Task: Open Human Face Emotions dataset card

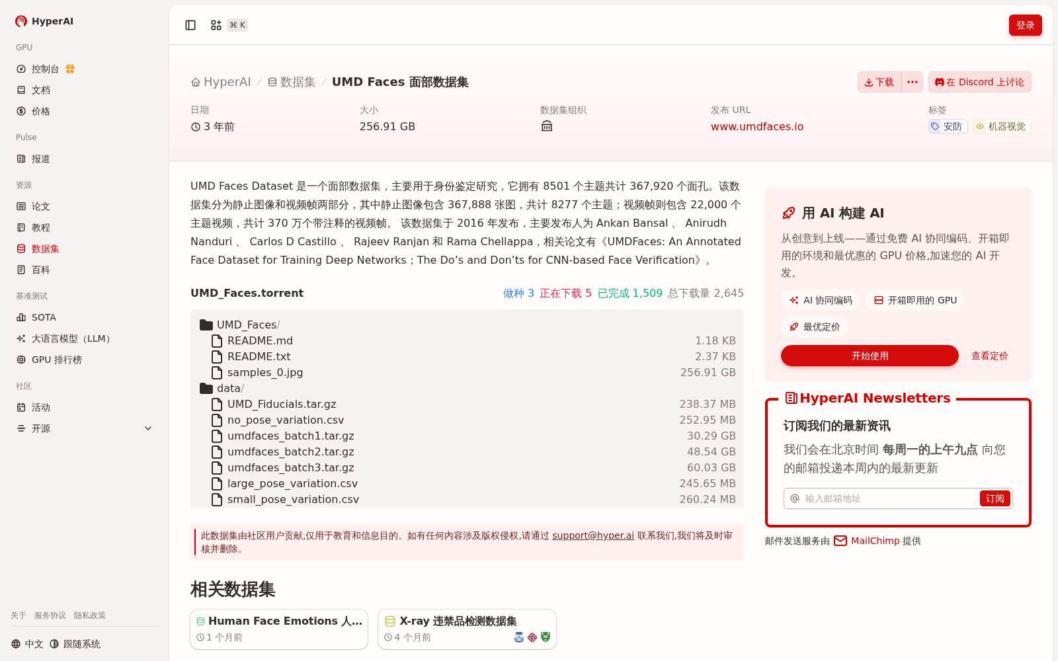Action: (x=279, y=629)
